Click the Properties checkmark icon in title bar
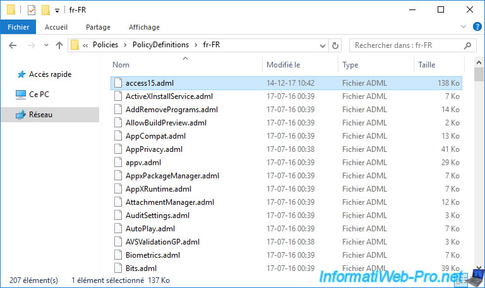Viewport: 485px width, 288px height. pyautogui.click(x=32, y=10)
